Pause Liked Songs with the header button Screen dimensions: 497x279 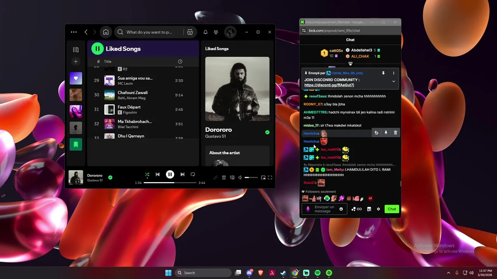click(x=97, y=49)
